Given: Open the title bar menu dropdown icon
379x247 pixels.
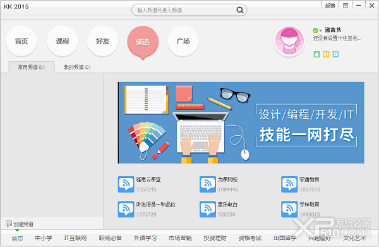Looking at the screenshot, I should [346, 6].
